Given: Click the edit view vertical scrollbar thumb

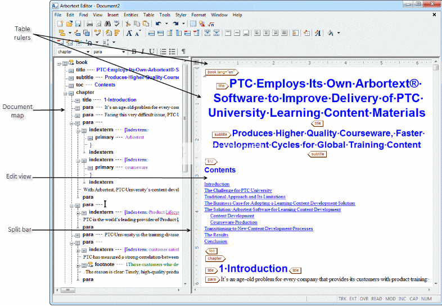Looking at the screenshot, I should pyautogui.click(x=436, y=67).
